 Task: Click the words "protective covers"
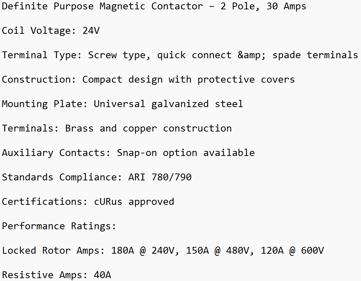[246, 79]
